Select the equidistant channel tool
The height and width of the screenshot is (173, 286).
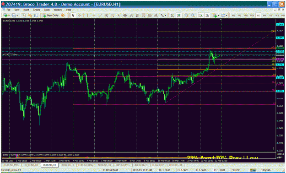pyautogui.click(x=106, y=16)
